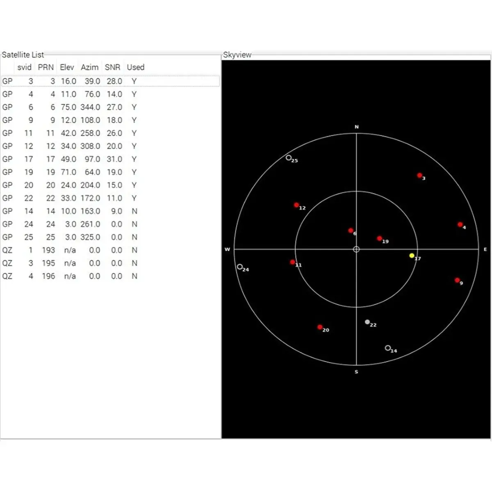The width and height of the screenshot is (492, 492).
Task: Select GP svid 24 row
Action: [110, 224]
